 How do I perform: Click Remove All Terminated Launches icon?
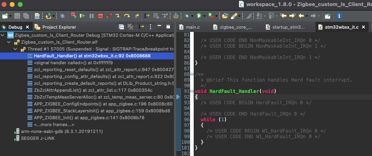(130, 27)
